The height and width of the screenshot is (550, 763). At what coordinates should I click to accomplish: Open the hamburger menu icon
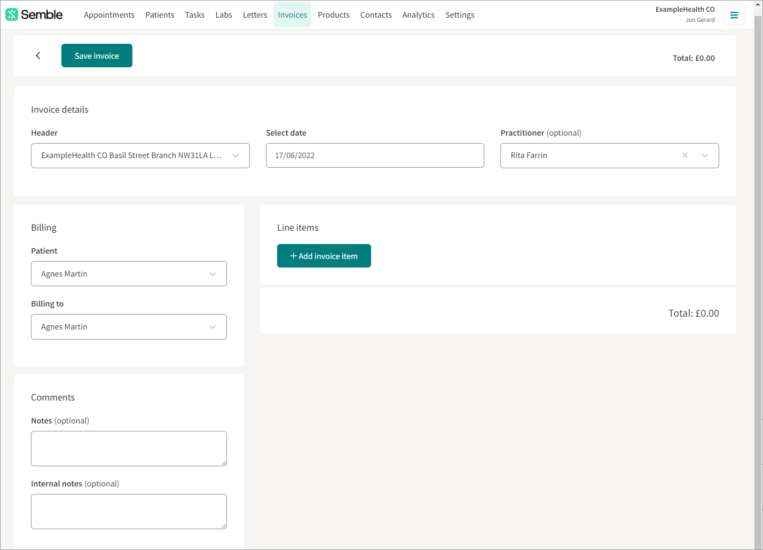[734, 15]
